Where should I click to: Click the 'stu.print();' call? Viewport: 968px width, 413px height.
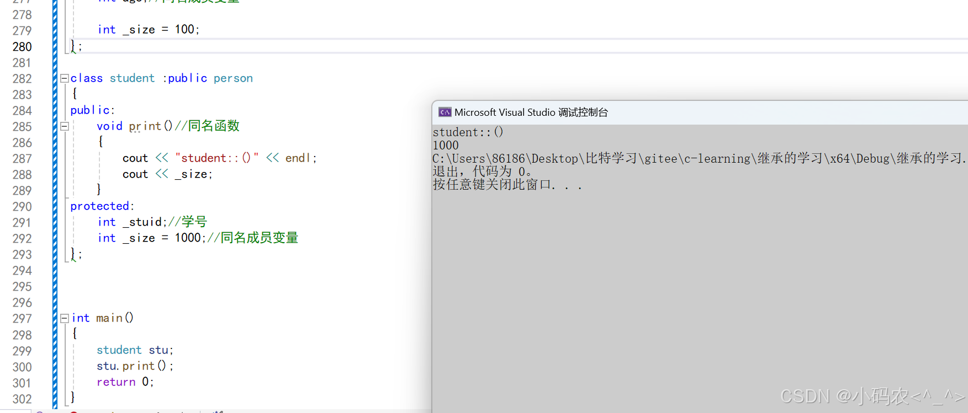135,366
